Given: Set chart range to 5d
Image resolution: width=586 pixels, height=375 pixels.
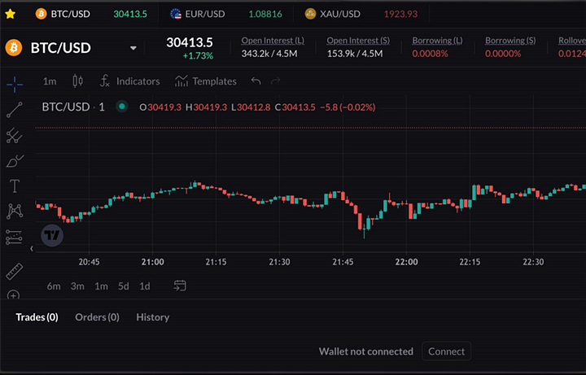Looking at the screenshot, I should pos(124,286).
